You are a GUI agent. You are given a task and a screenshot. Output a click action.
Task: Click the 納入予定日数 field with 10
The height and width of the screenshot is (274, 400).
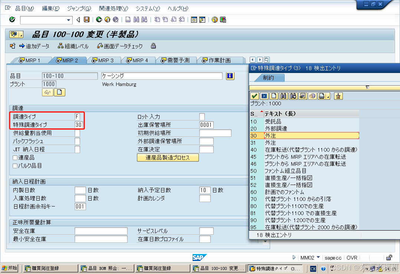205,190
